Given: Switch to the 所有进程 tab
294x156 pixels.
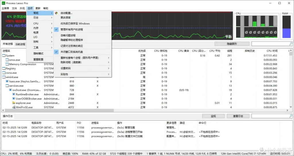Looking at the screenshot, I should pyautogui.click(x=8, y=44).
